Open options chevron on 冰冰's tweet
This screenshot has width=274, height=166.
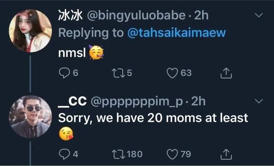(x=259, y=15)
